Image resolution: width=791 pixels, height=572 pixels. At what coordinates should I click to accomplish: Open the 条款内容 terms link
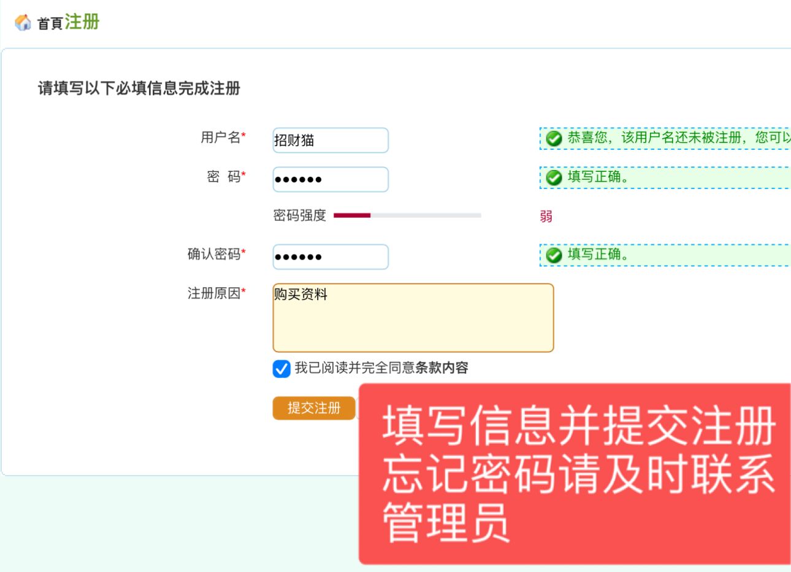pyautogui.click(x=441, y=368)
